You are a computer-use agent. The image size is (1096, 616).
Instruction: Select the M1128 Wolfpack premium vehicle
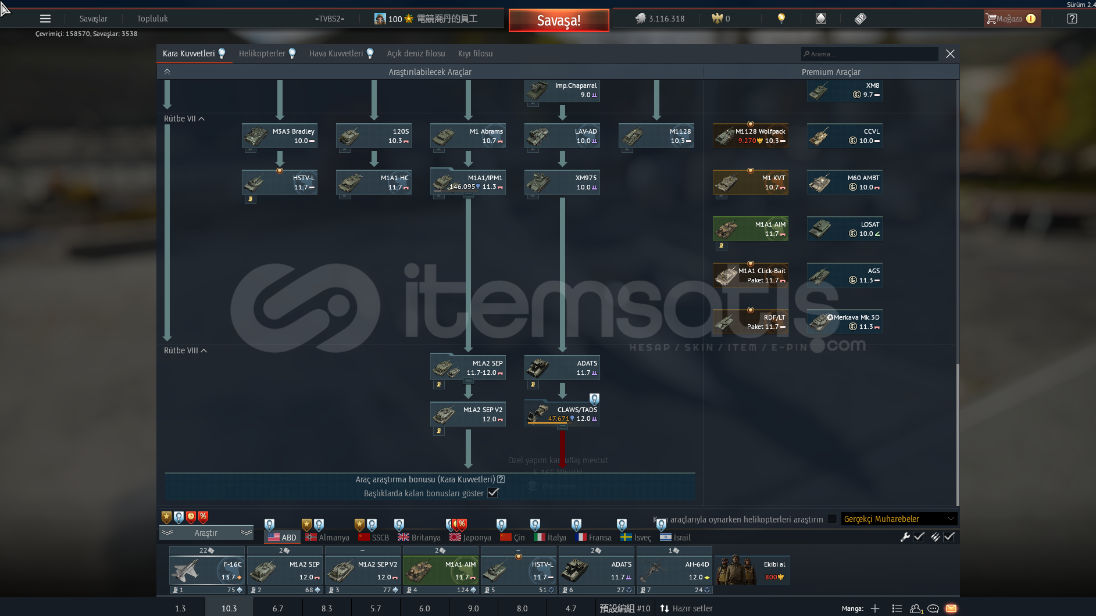tap(751, 136)
